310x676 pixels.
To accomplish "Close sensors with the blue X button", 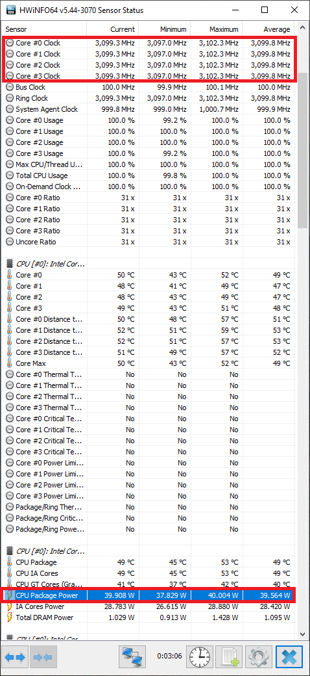I will [289, 656].
